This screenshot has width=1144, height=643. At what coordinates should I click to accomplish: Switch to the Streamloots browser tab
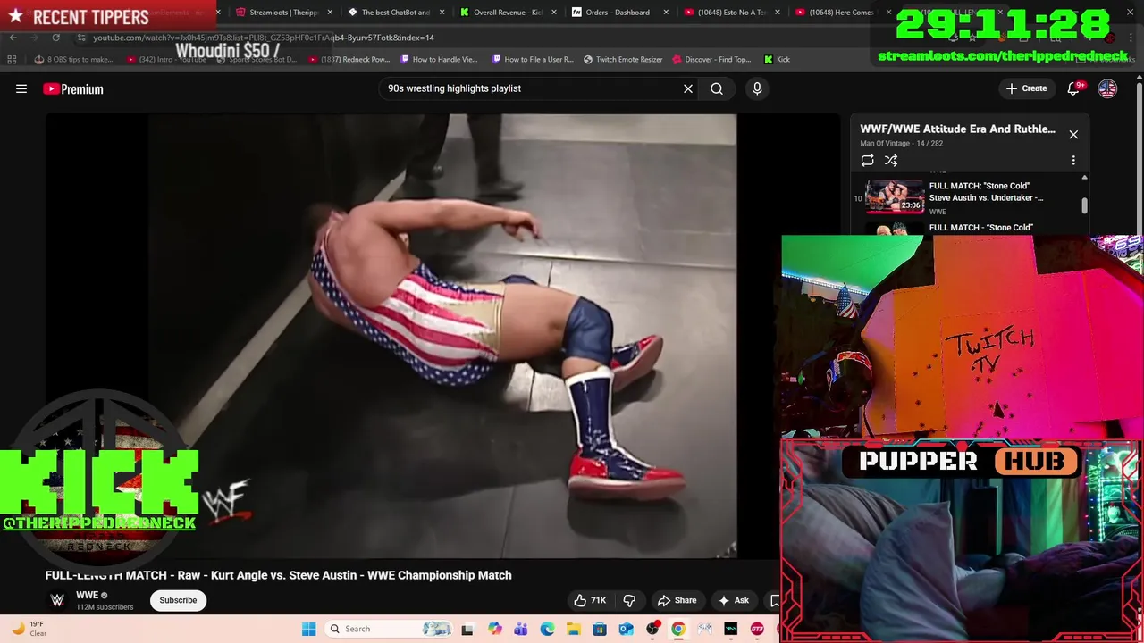[x=284, y=13]
